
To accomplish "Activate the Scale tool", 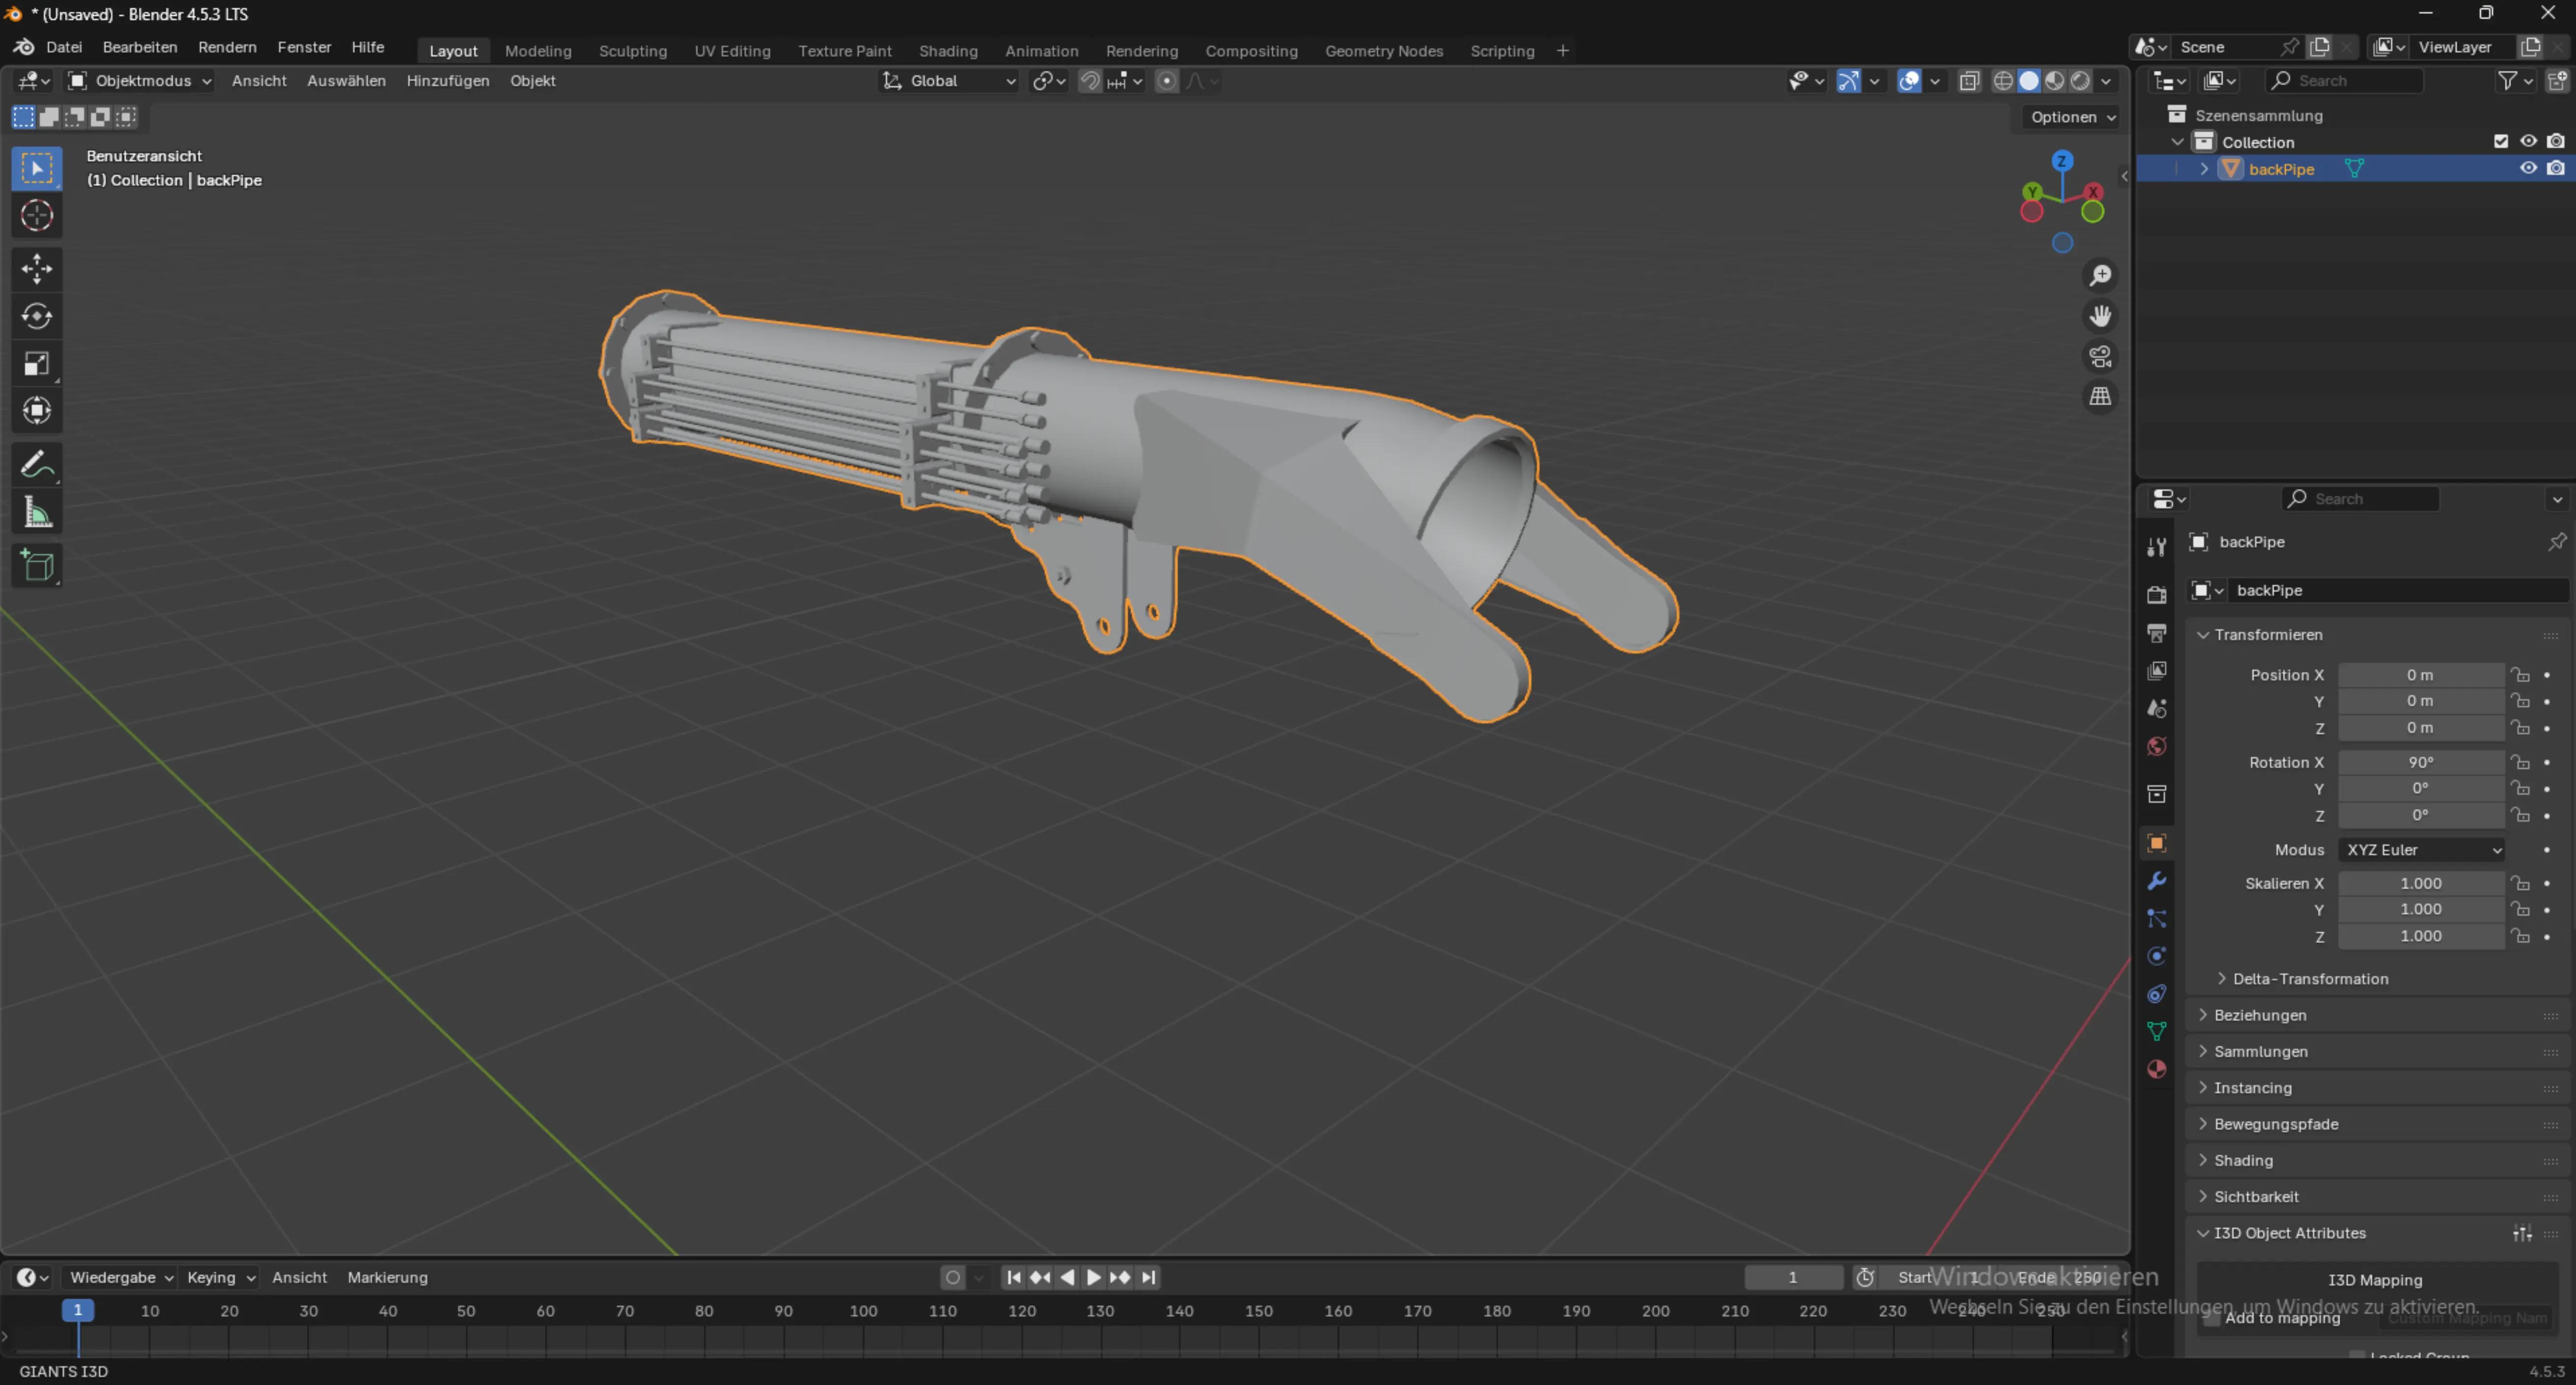I will [37, 364].
